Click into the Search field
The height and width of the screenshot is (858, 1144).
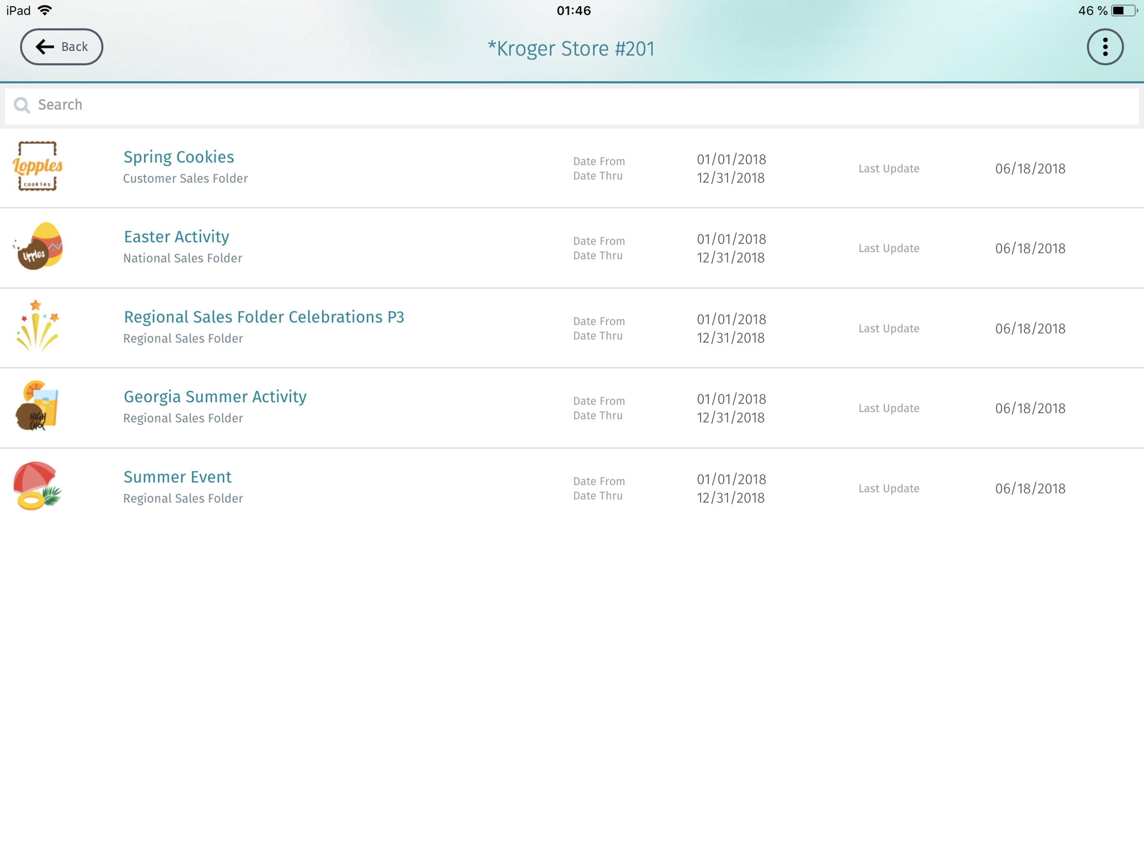tap(572, 106)
